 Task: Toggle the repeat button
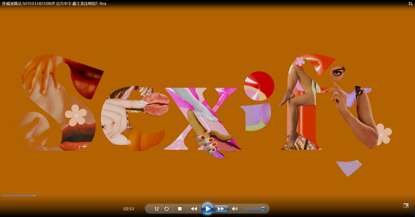[x=167, y=209]
